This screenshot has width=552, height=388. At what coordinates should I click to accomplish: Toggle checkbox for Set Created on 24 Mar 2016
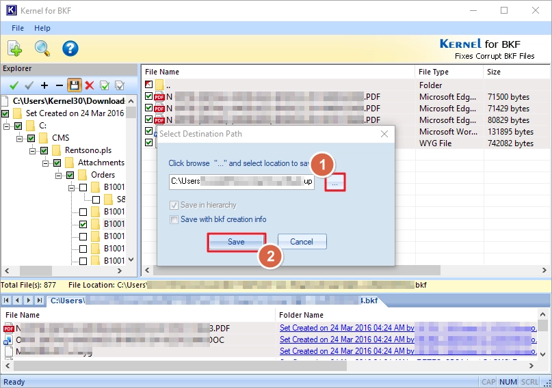pyautogui.click(x=5, y=113)
